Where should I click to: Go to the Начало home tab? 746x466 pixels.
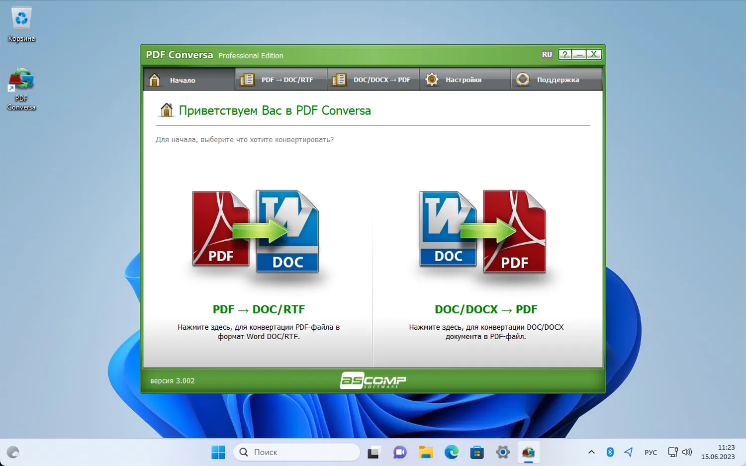[189, 80]
